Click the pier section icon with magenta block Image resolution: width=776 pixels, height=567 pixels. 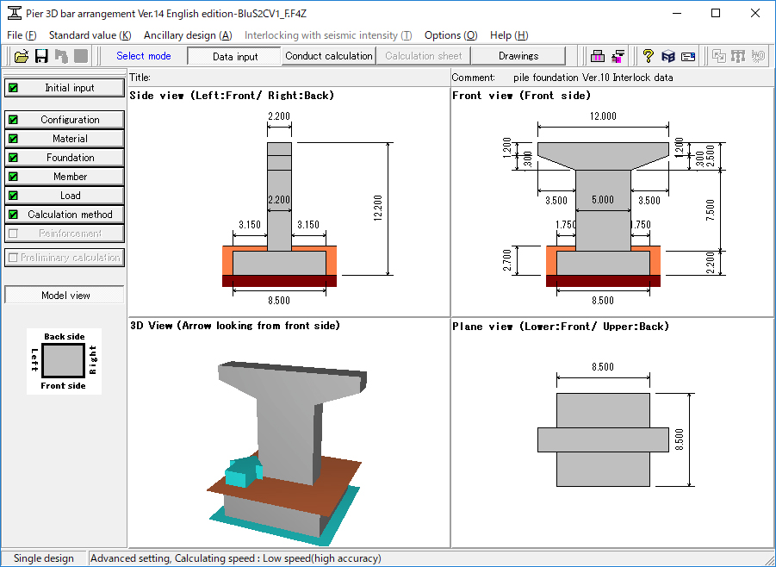point(618,56)
